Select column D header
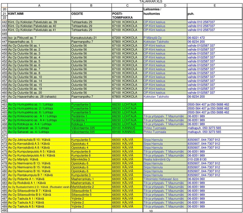 tap(165, 5)
